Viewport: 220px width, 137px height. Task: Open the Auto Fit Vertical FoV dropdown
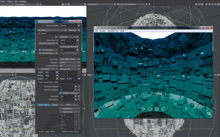[48, 43]
